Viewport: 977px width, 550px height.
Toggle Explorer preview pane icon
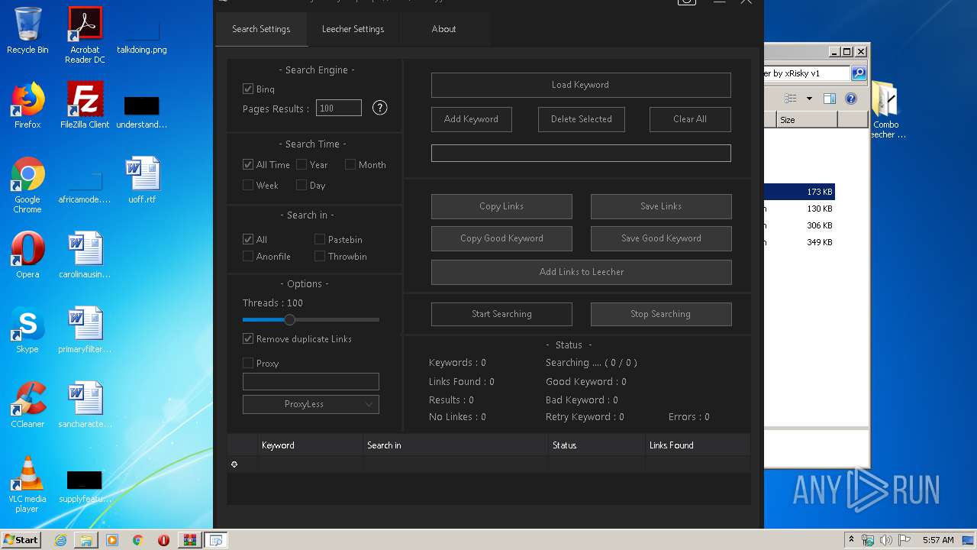pyautogui.click(x=830, y=99)
